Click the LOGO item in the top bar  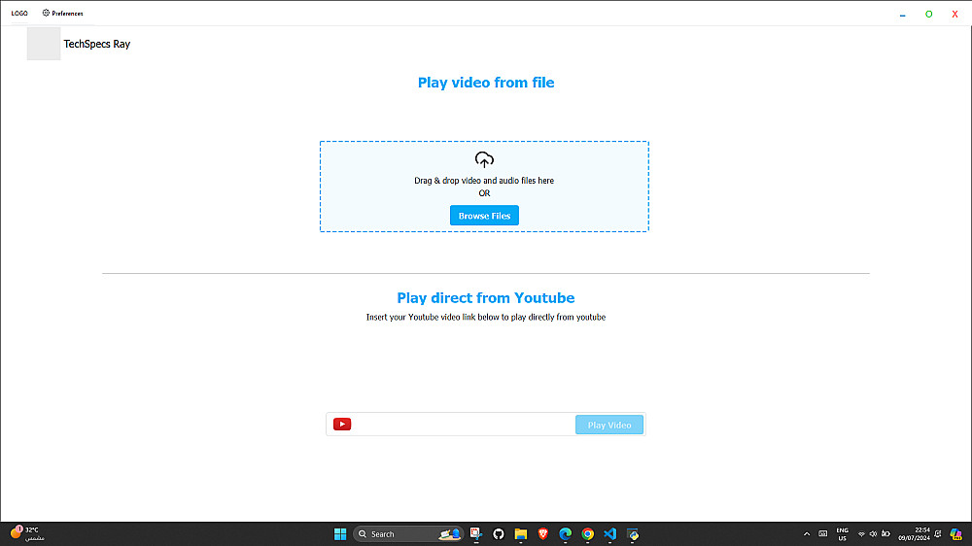click(19, 13)
